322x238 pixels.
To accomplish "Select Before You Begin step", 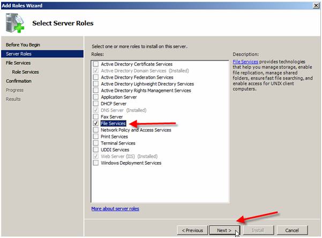I will [x=23, y=45].
